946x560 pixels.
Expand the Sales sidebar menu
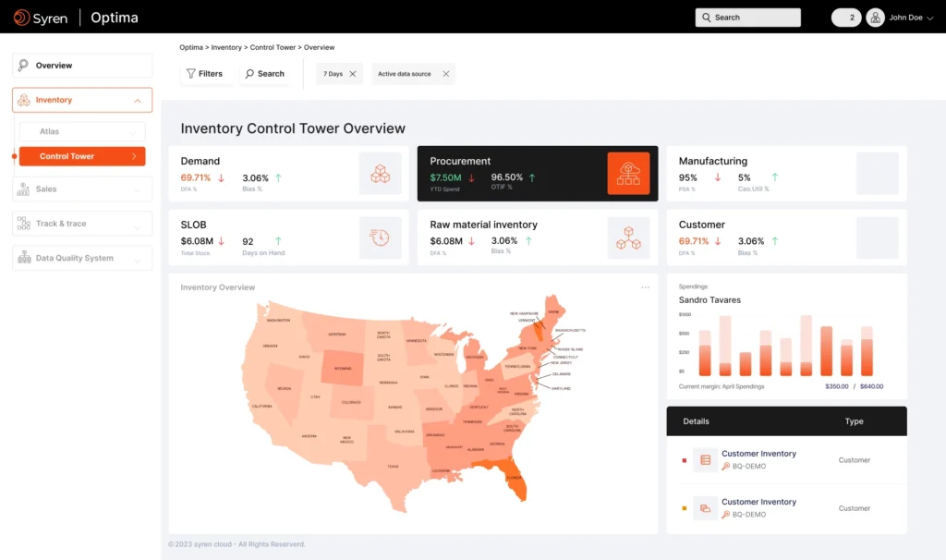coord(137,189)
